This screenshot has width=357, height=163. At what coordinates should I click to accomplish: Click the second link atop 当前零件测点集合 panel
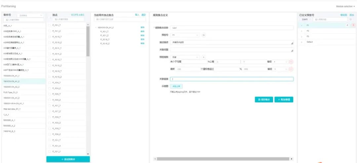click(143, 15)
